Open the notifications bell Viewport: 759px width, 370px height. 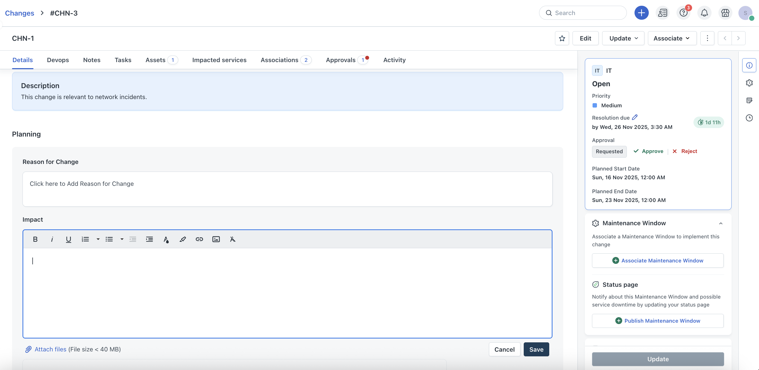pos(704,13)
